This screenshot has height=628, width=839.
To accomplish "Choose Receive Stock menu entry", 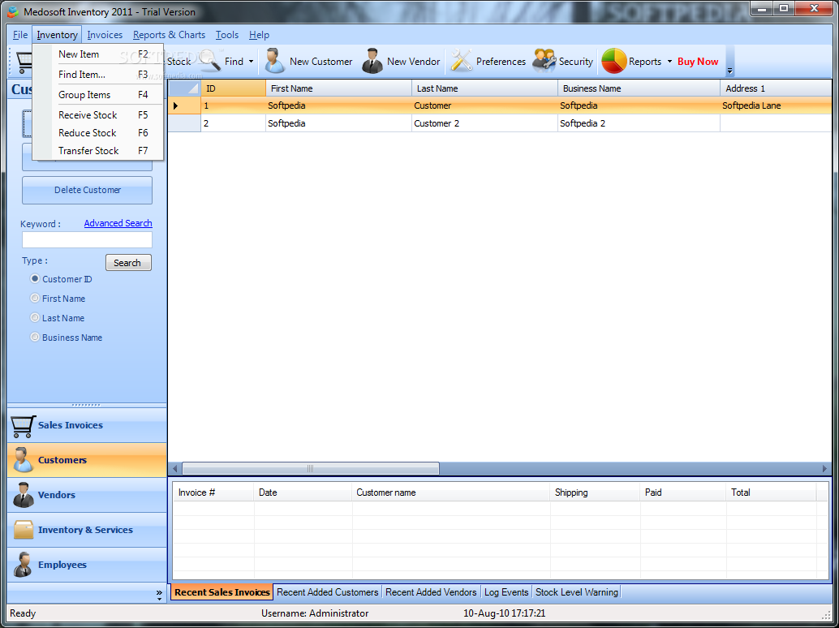I will [x=98, y=115].
